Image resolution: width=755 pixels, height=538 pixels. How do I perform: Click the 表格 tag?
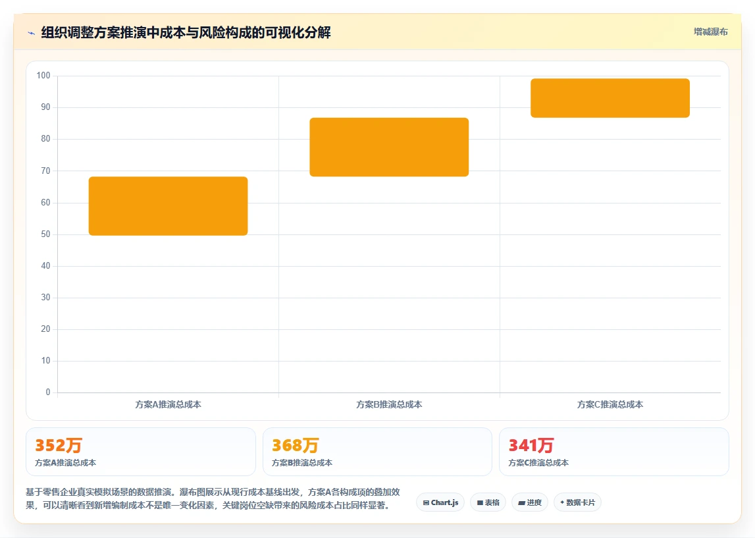point(488,502)
